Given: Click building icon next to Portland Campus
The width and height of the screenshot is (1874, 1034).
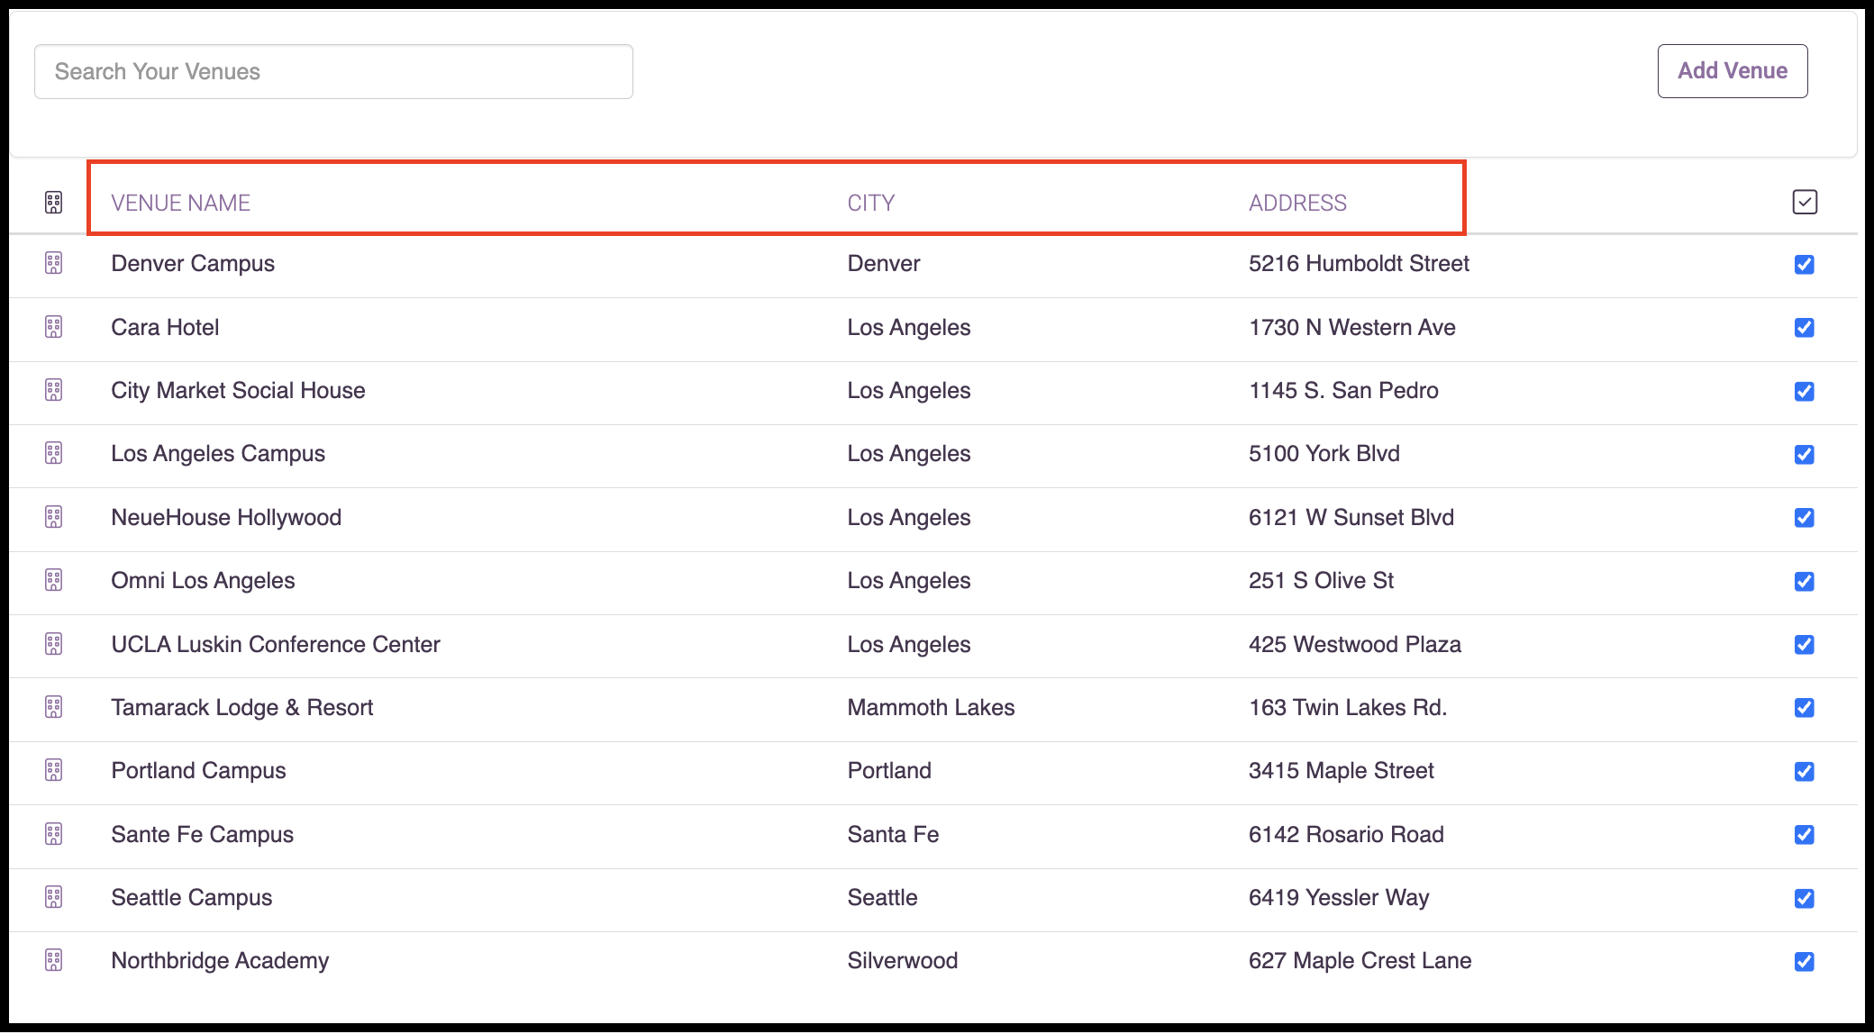Looking at the screenshot, I should [x=54, y=770].
